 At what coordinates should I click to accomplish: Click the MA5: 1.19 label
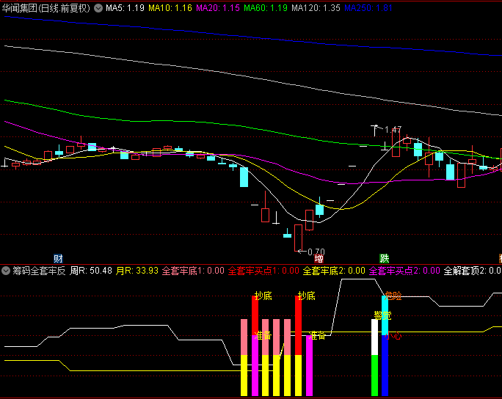pos(125,8)
